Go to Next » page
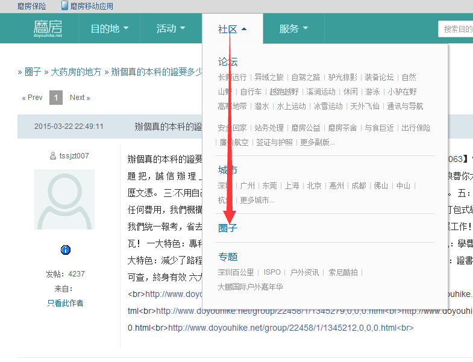Screen dimensions: 473x362 click(80, 98)
